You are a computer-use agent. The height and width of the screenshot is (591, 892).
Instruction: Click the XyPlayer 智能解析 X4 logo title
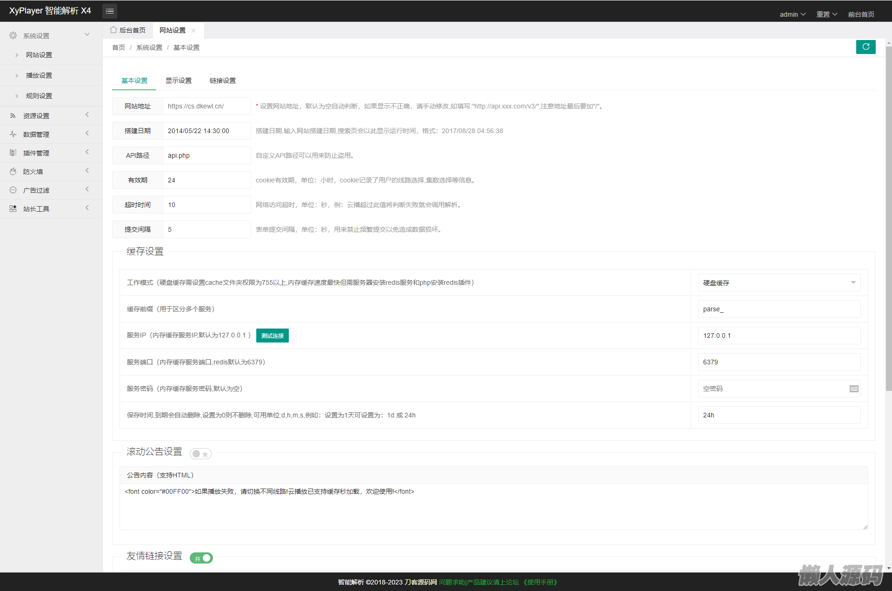pyautogui.click(x=50, y=11)
